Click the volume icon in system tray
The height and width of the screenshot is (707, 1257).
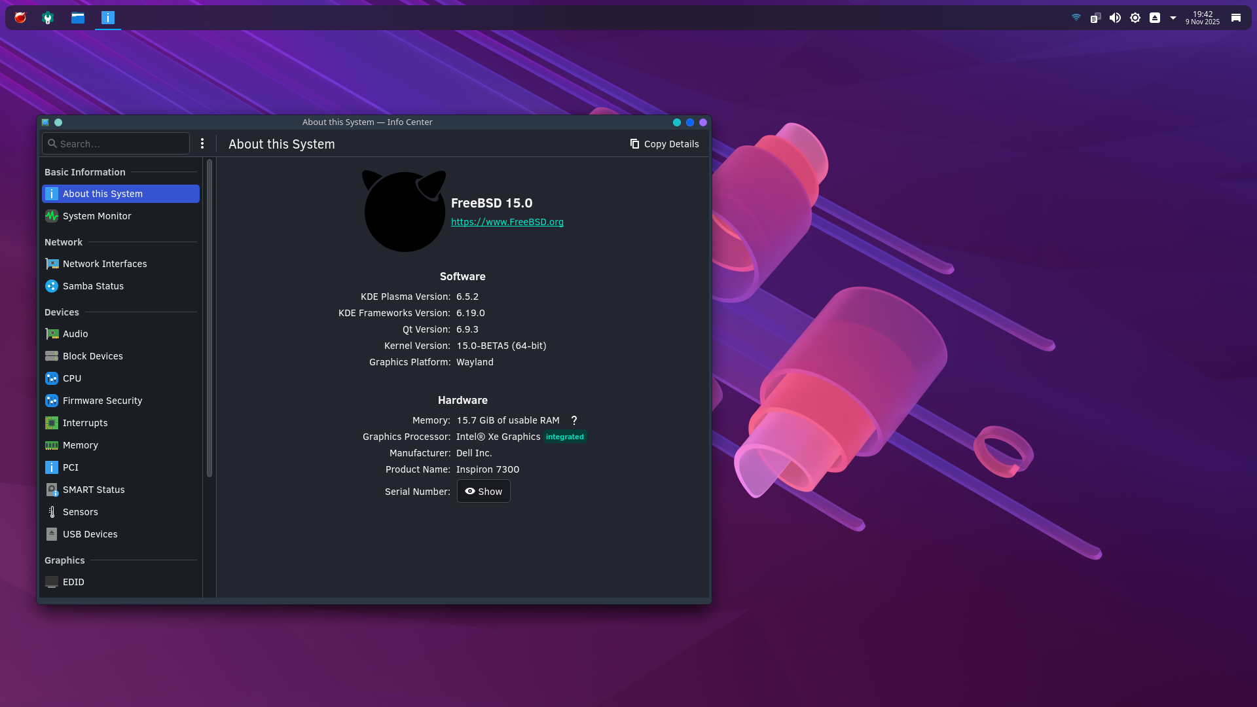point(1115,18)
